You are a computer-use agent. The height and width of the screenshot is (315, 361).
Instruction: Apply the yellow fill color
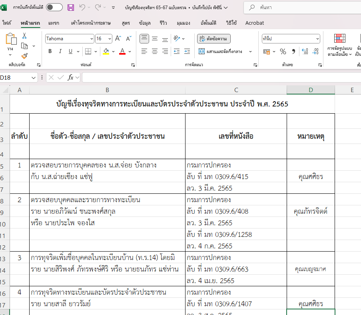(x=106, y=51)
